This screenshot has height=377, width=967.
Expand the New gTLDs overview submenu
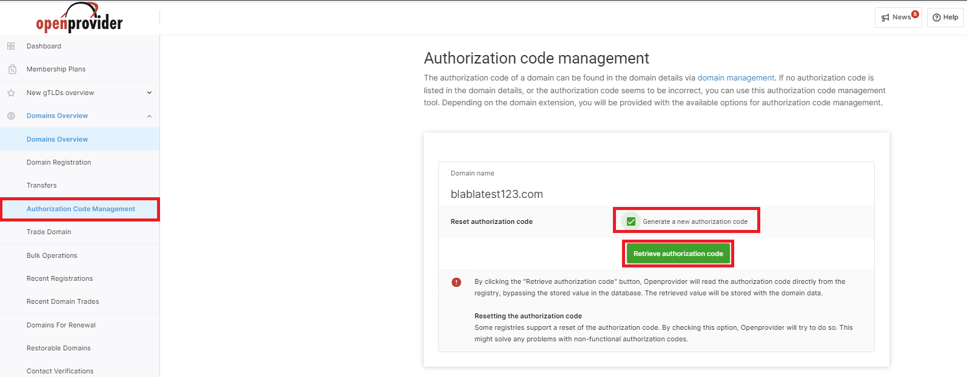point(149,93)
